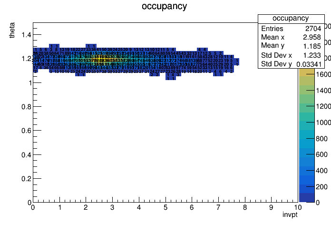Click x-axis tick label 6

coord(192,207)
